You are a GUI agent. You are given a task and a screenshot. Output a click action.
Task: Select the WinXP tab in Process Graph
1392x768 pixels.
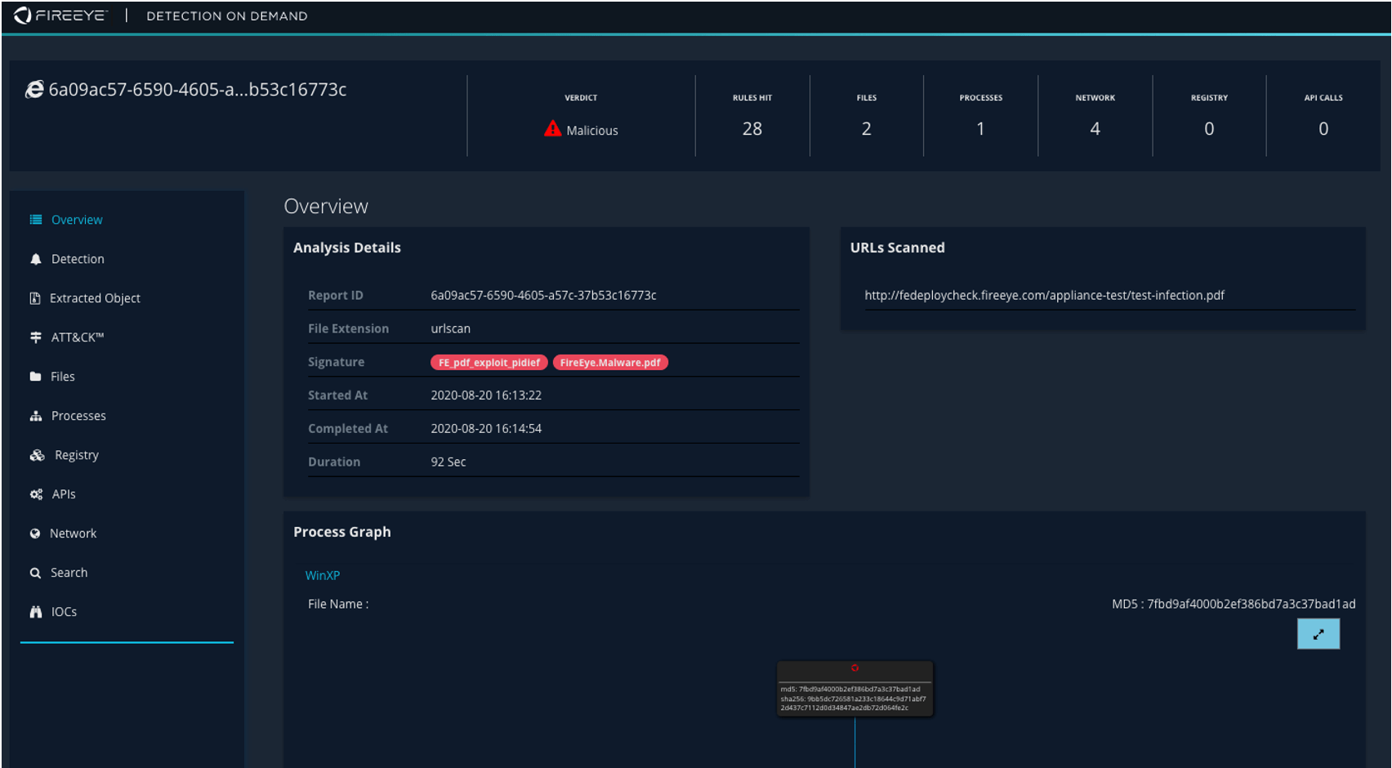coord(323,575)
